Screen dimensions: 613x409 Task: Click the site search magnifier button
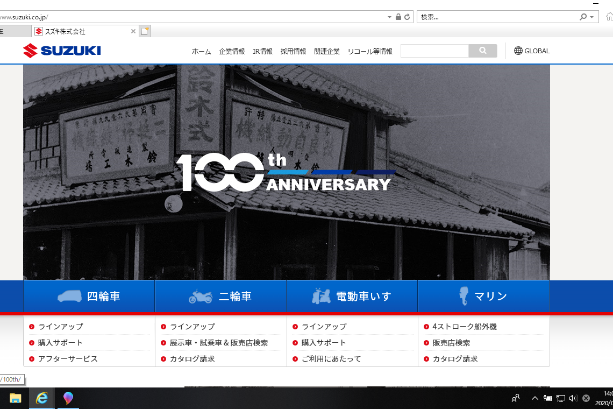tap(483, 51)
